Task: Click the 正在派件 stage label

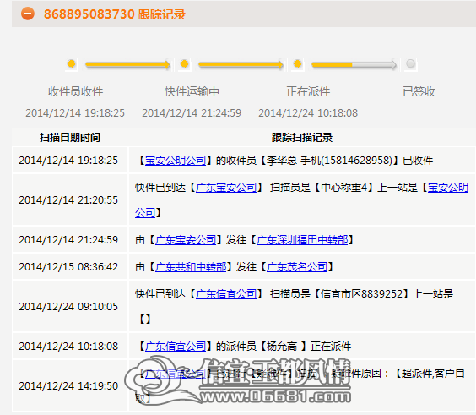Action: pyautogui.click(x=308, y=91)
